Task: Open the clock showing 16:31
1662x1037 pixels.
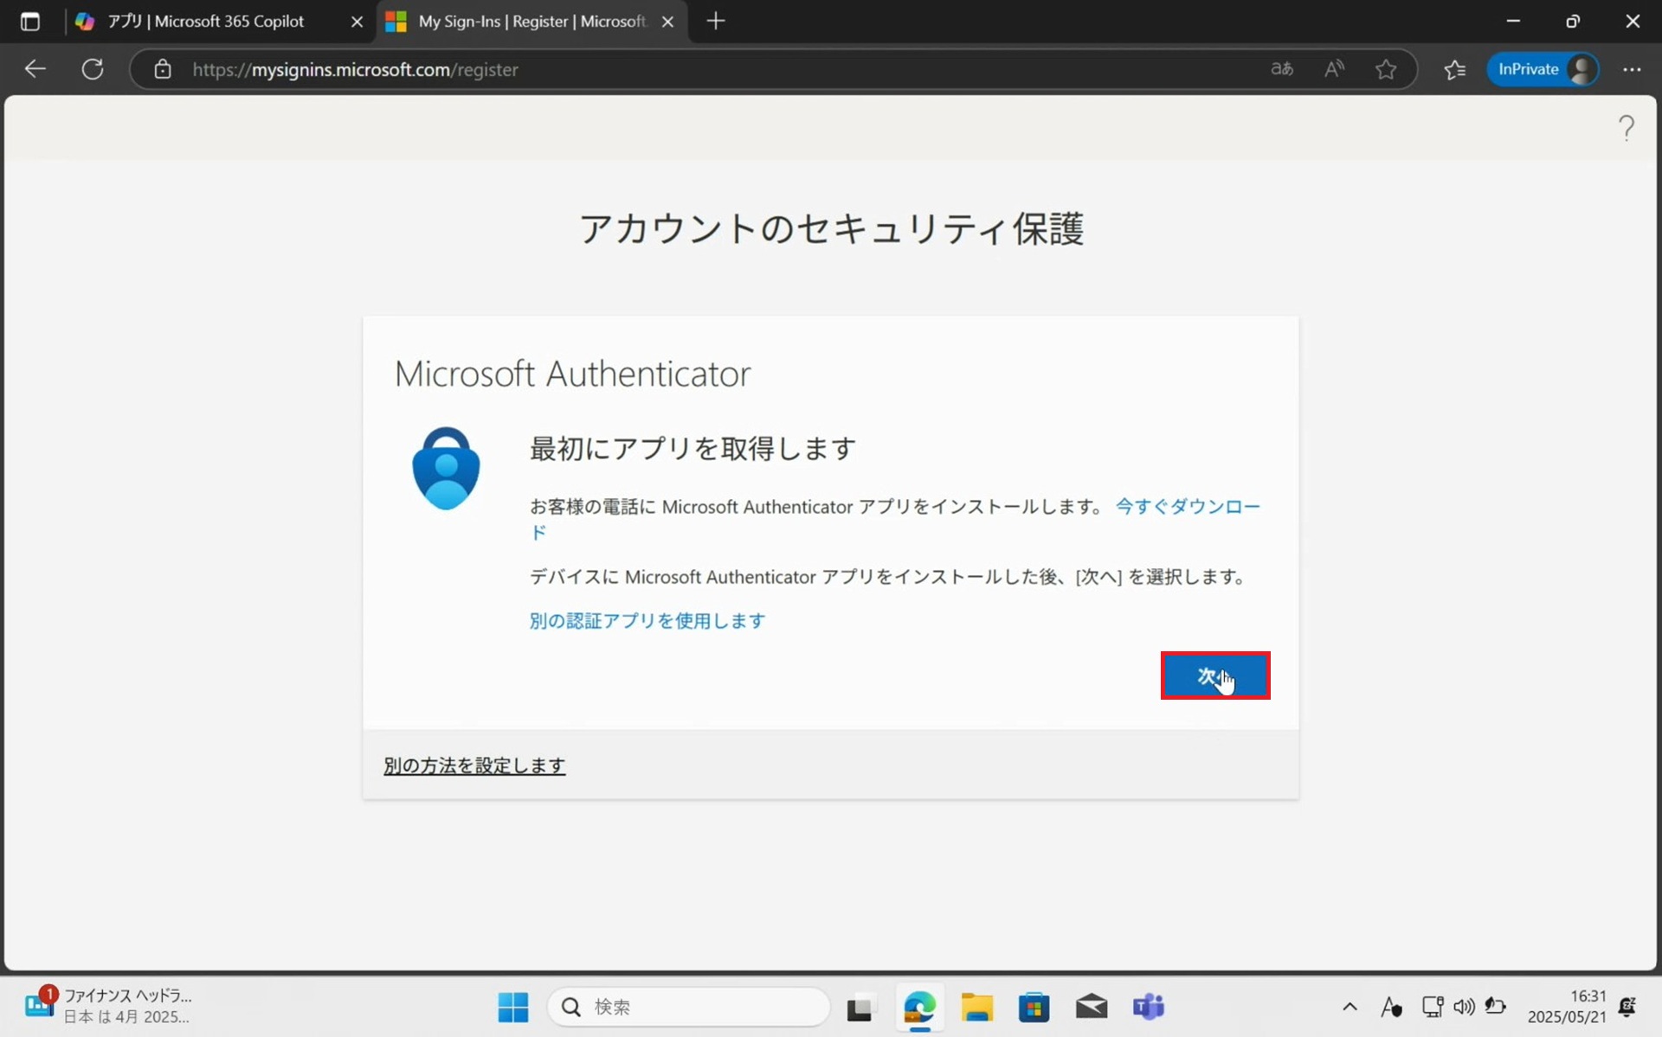Action: [1566, 1007]
